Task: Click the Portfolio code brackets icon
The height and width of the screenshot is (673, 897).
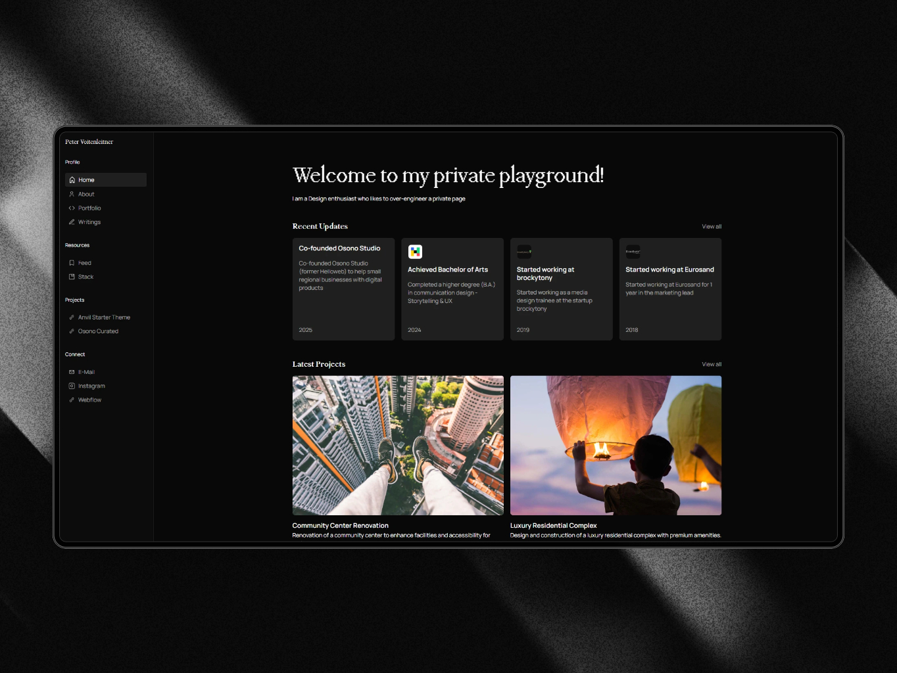Action: (x=72, y=208)
